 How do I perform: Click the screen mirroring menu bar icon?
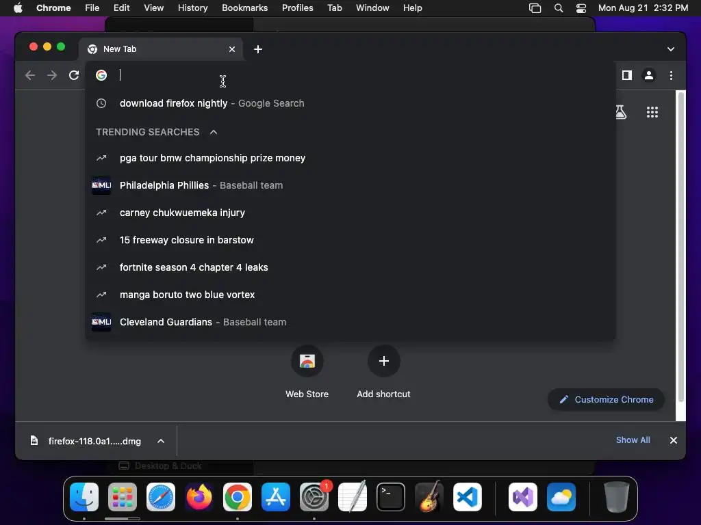[x=535, y=8]
